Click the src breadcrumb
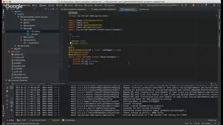Screen dimensions: 223x125 click(35, 6)
